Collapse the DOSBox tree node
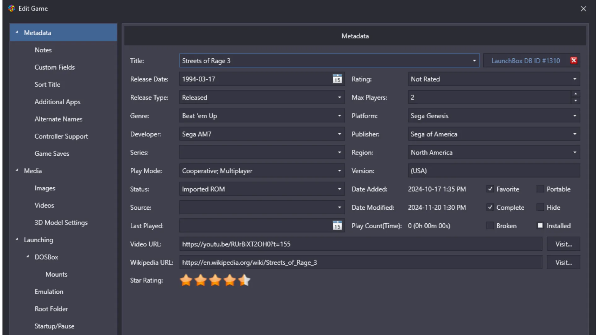The width and height of the screenshot is (596, 335). 28,257
